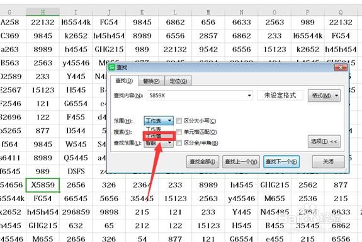This screenshot has height=242, width=362.
Task: Switch to the 定位(G) tab
Action: [x=178, y=81]
